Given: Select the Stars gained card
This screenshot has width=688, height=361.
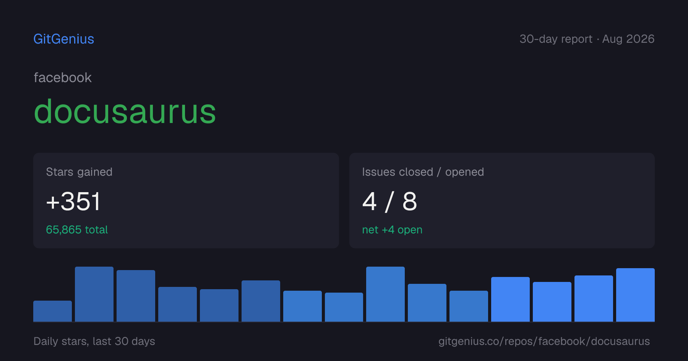Looking at the screenshot, I should pos(186,201).
